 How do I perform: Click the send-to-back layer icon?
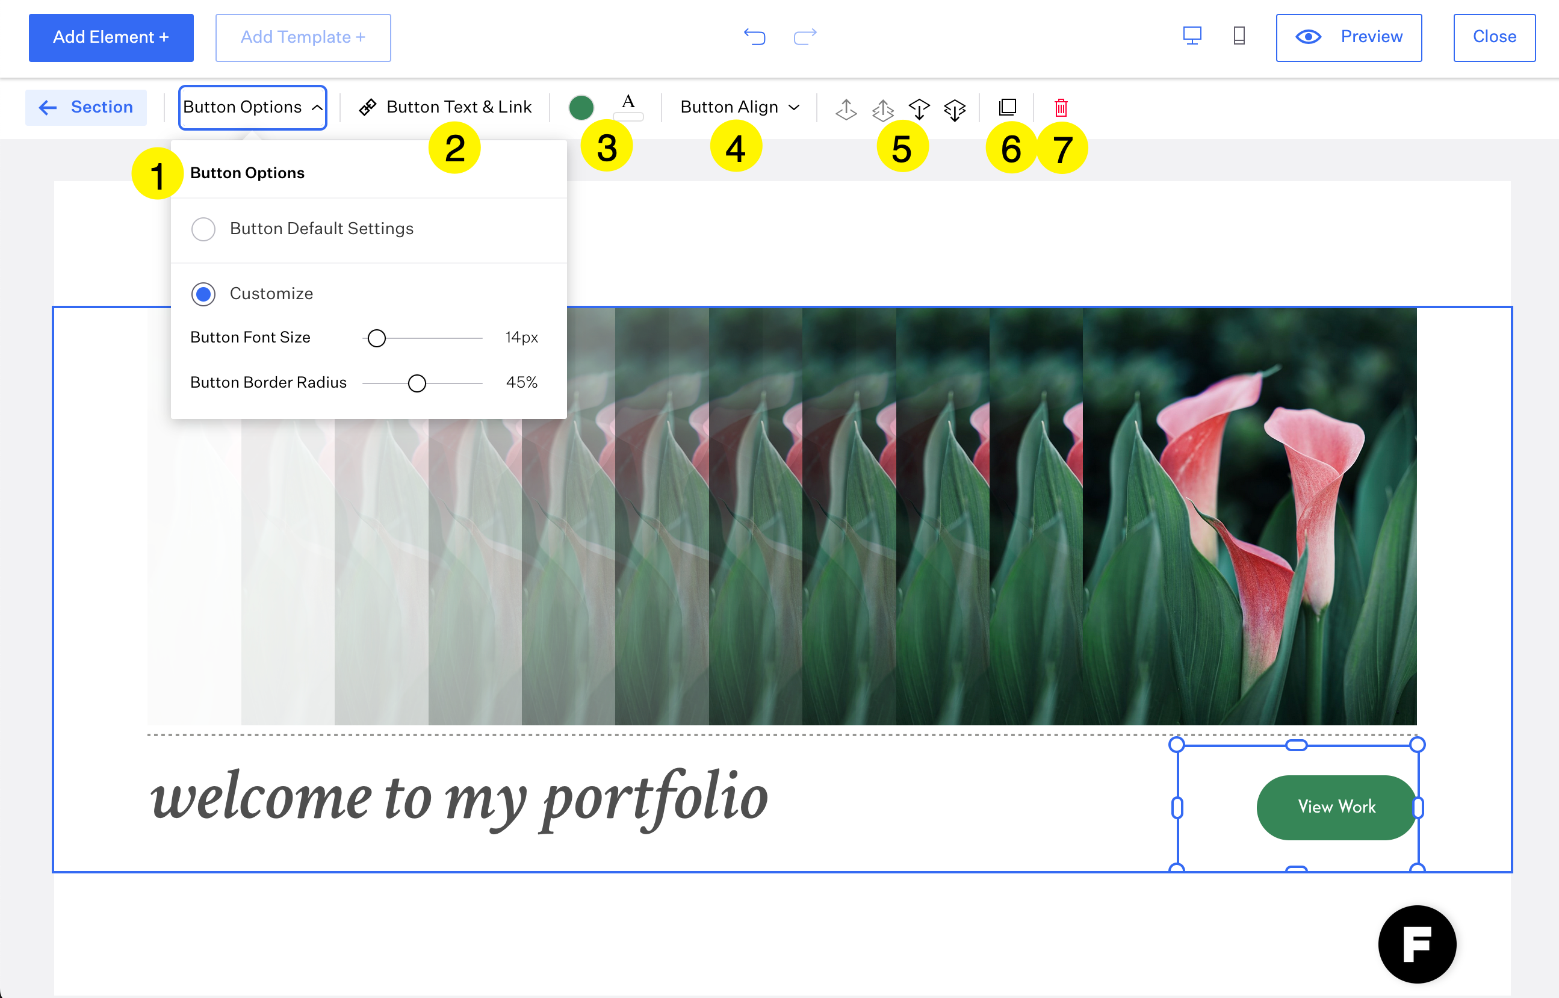click(x=955, y=109)
